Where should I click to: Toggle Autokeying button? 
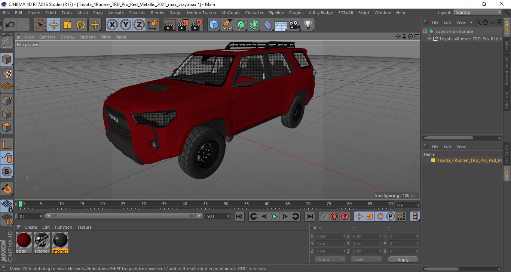tap(334, 216)
